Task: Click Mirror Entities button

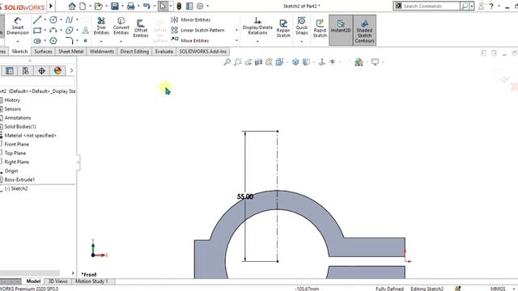Action: pos(191,19)
